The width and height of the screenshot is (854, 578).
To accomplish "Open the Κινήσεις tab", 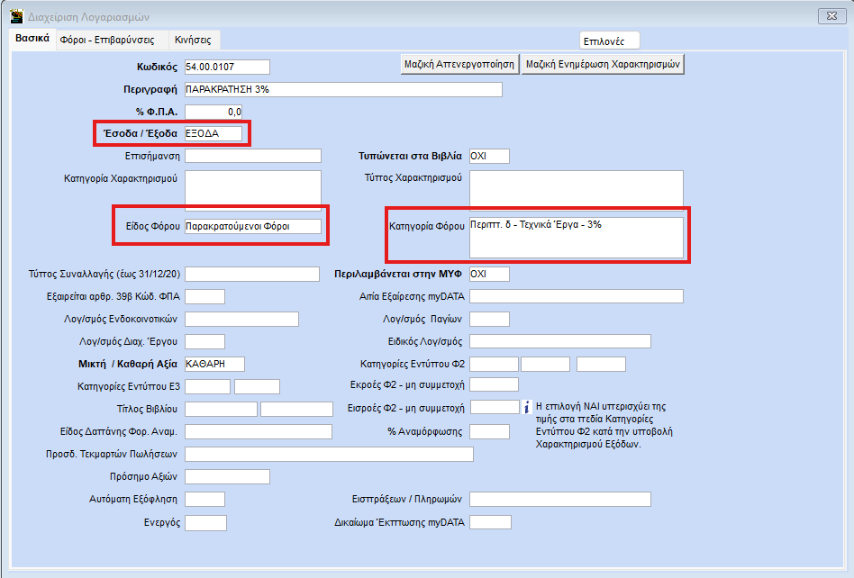I will click(x=193, y=40).
